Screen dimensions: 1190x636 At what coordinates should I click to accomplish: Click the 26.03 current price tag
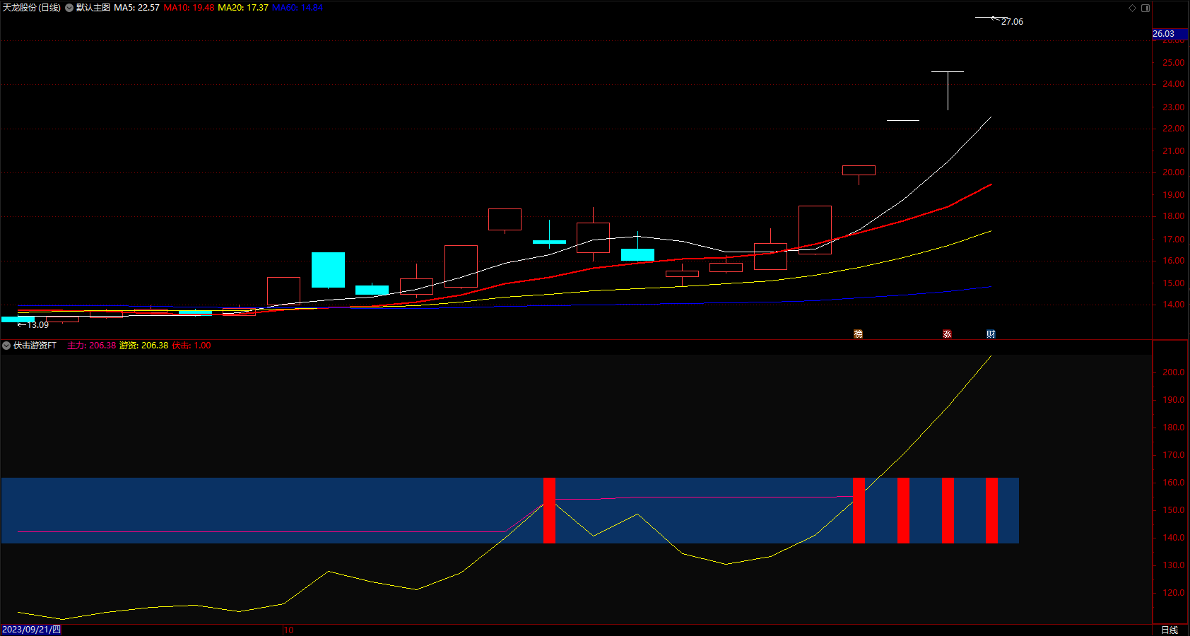point(1170,34)
